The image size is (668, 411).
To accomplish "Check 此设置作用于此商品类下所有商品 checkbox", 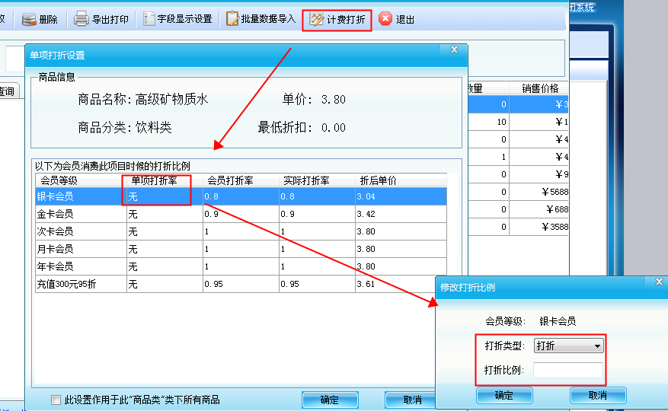I will tap(56, 400).
